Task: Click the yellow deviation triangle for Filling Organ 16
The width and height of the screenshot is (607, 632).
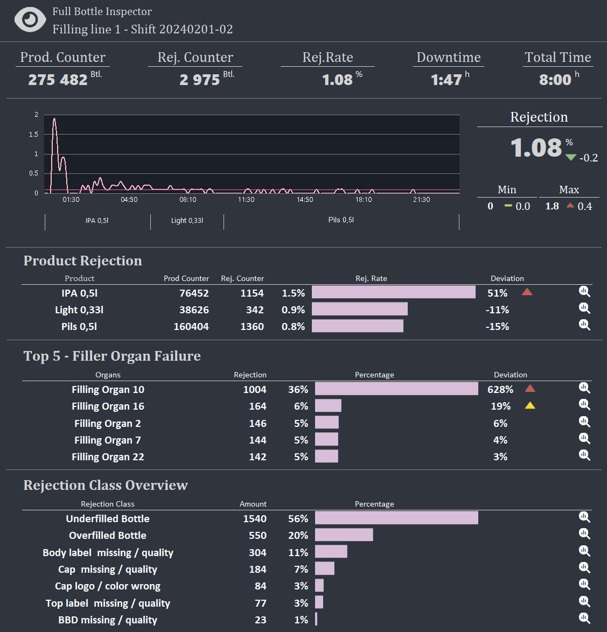Action: point(530,405)
